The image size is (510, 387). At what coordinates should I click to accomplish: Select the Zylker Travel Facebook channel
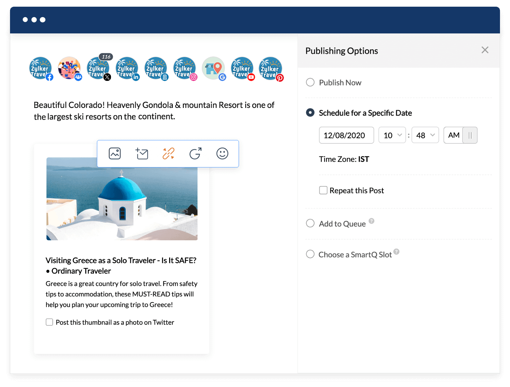pyautogui.click(x=41, y=69)
